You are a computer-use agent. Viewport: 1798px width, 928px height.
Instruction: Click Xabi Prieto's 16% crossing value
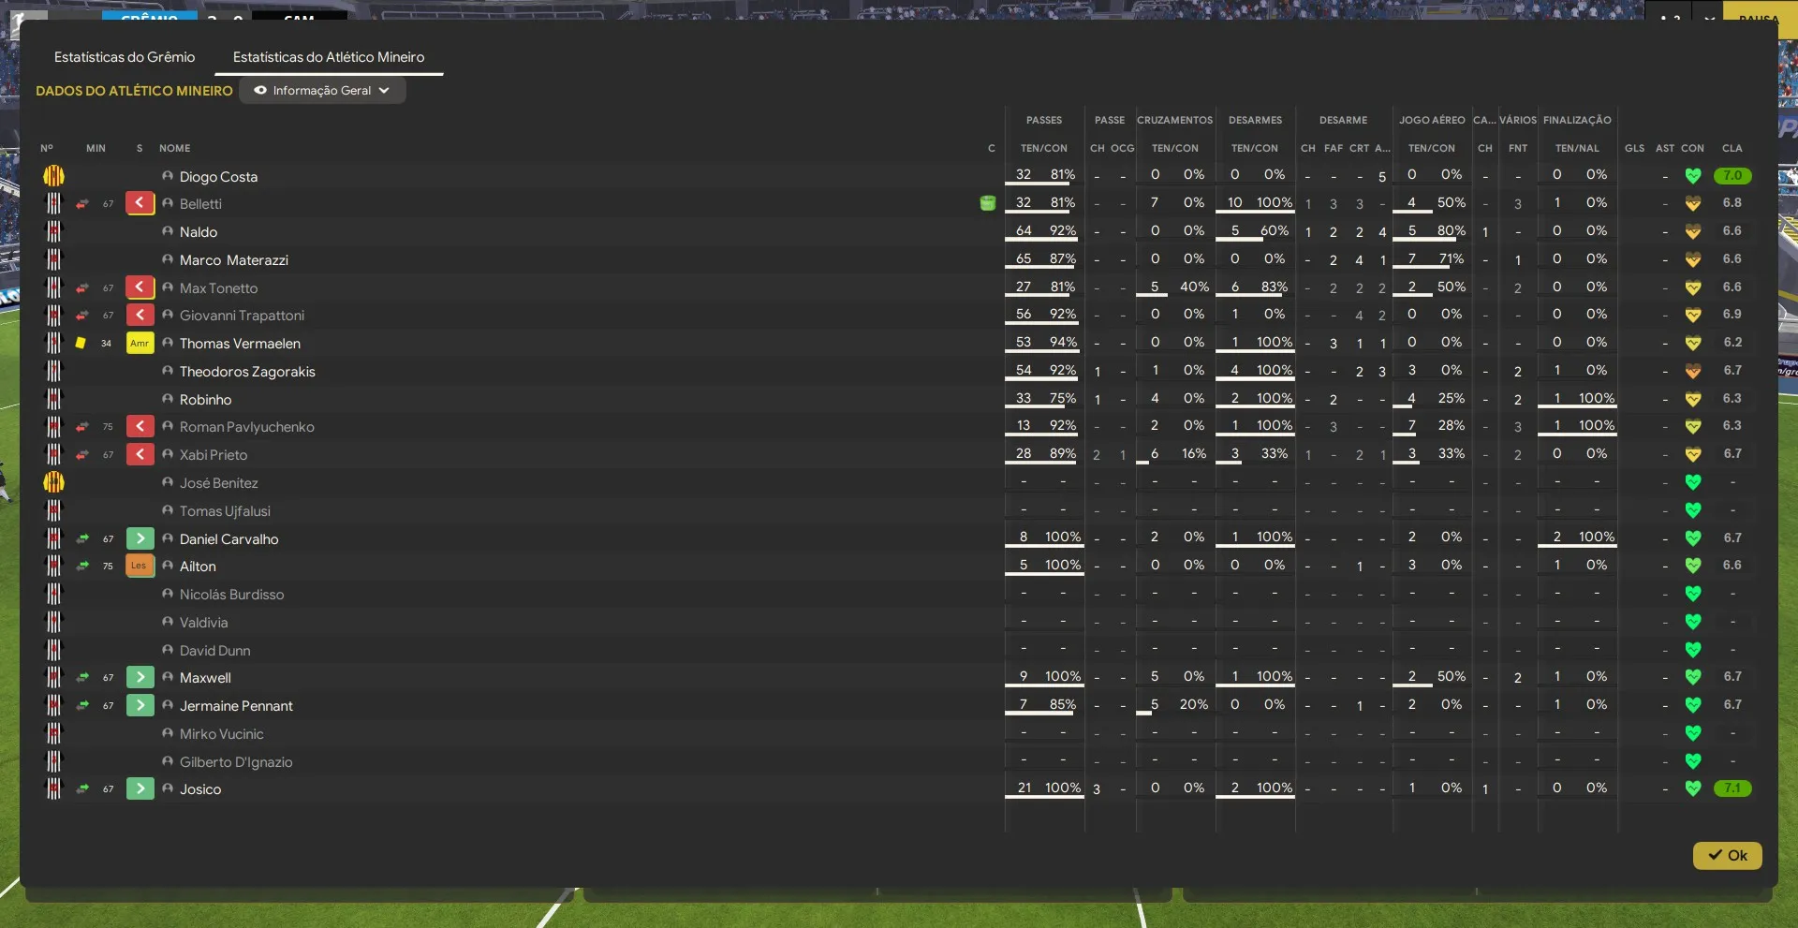coord(1193,453)
